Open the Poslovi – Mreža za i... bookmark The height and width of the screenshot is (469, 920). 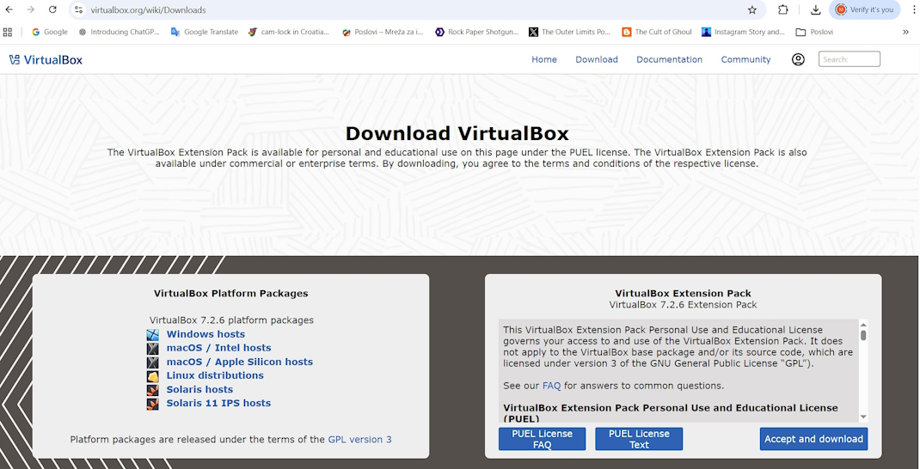tap(383, 32)
